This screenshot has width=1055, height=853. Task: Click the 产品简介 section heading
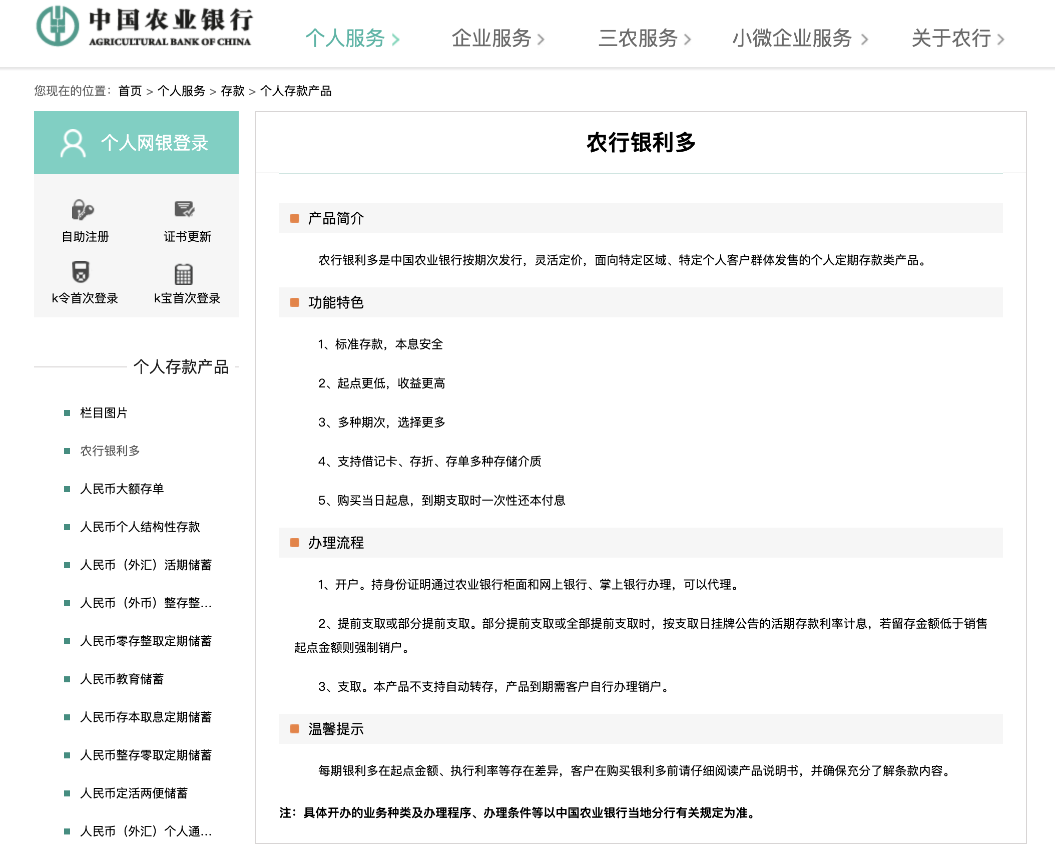[336, 219]
